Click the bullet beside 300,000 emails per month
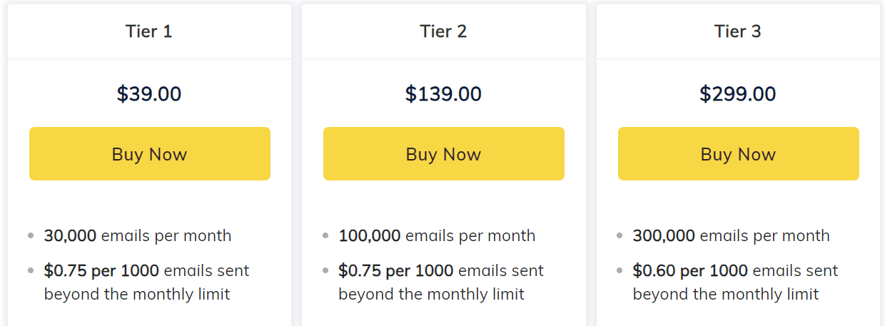The height and width of the screenshot is (326, 885). (619, 235)
